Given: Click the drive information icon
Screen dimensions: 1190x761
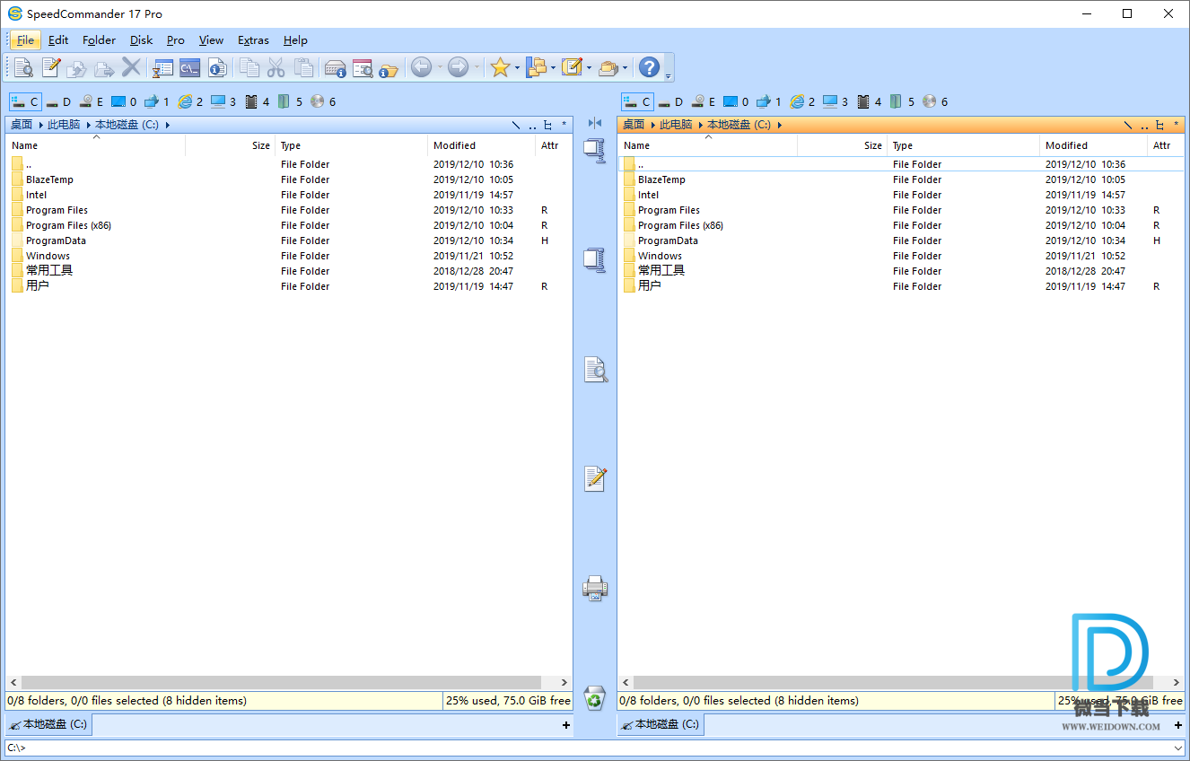Looking at the screenshot, I should [x=336, y=67].
